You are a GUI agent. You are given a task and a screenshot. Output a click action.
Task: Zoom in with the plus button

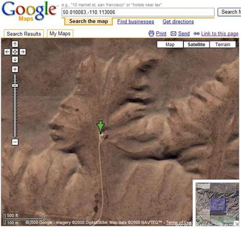pyautogui.click(x=15, y=69)
